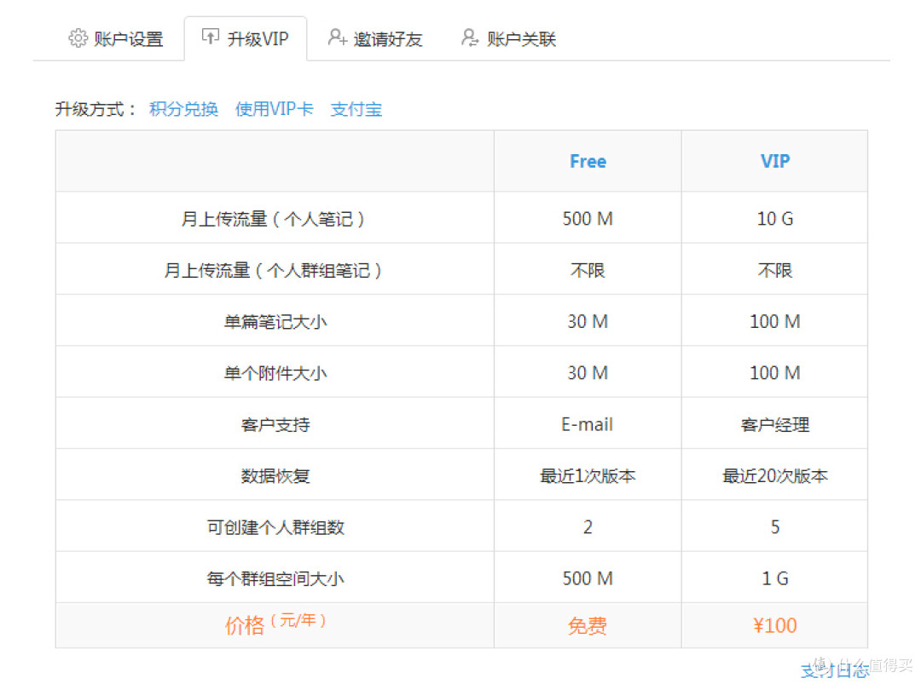Image resolution: width=921 pixels, height=684 pixels.
Task: Click the 单个附件大小 row label
Action: click(x=275, y=373)
